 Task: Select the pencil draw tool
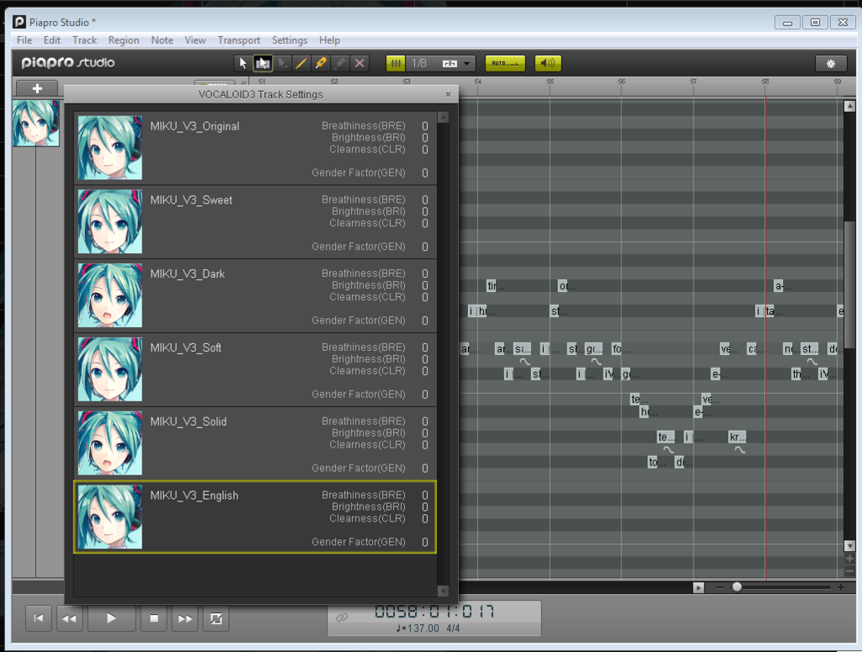click(x=301, y=63)
